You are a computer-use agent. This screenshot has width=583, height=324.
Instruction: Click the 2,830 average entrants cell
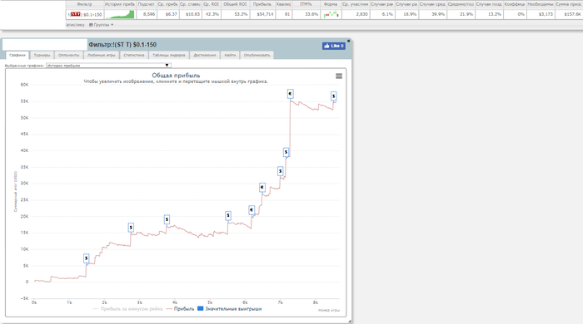tap(355, 14)
